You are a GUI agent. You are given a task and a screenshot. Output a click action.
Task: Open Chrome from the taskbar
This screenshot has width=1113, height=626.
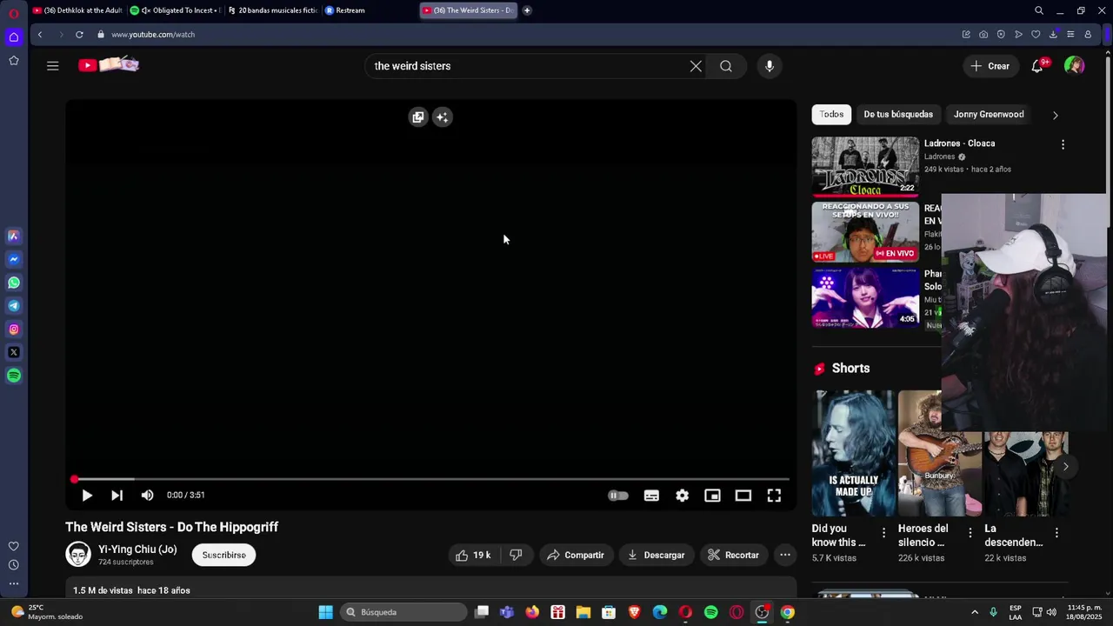point(787,612)
